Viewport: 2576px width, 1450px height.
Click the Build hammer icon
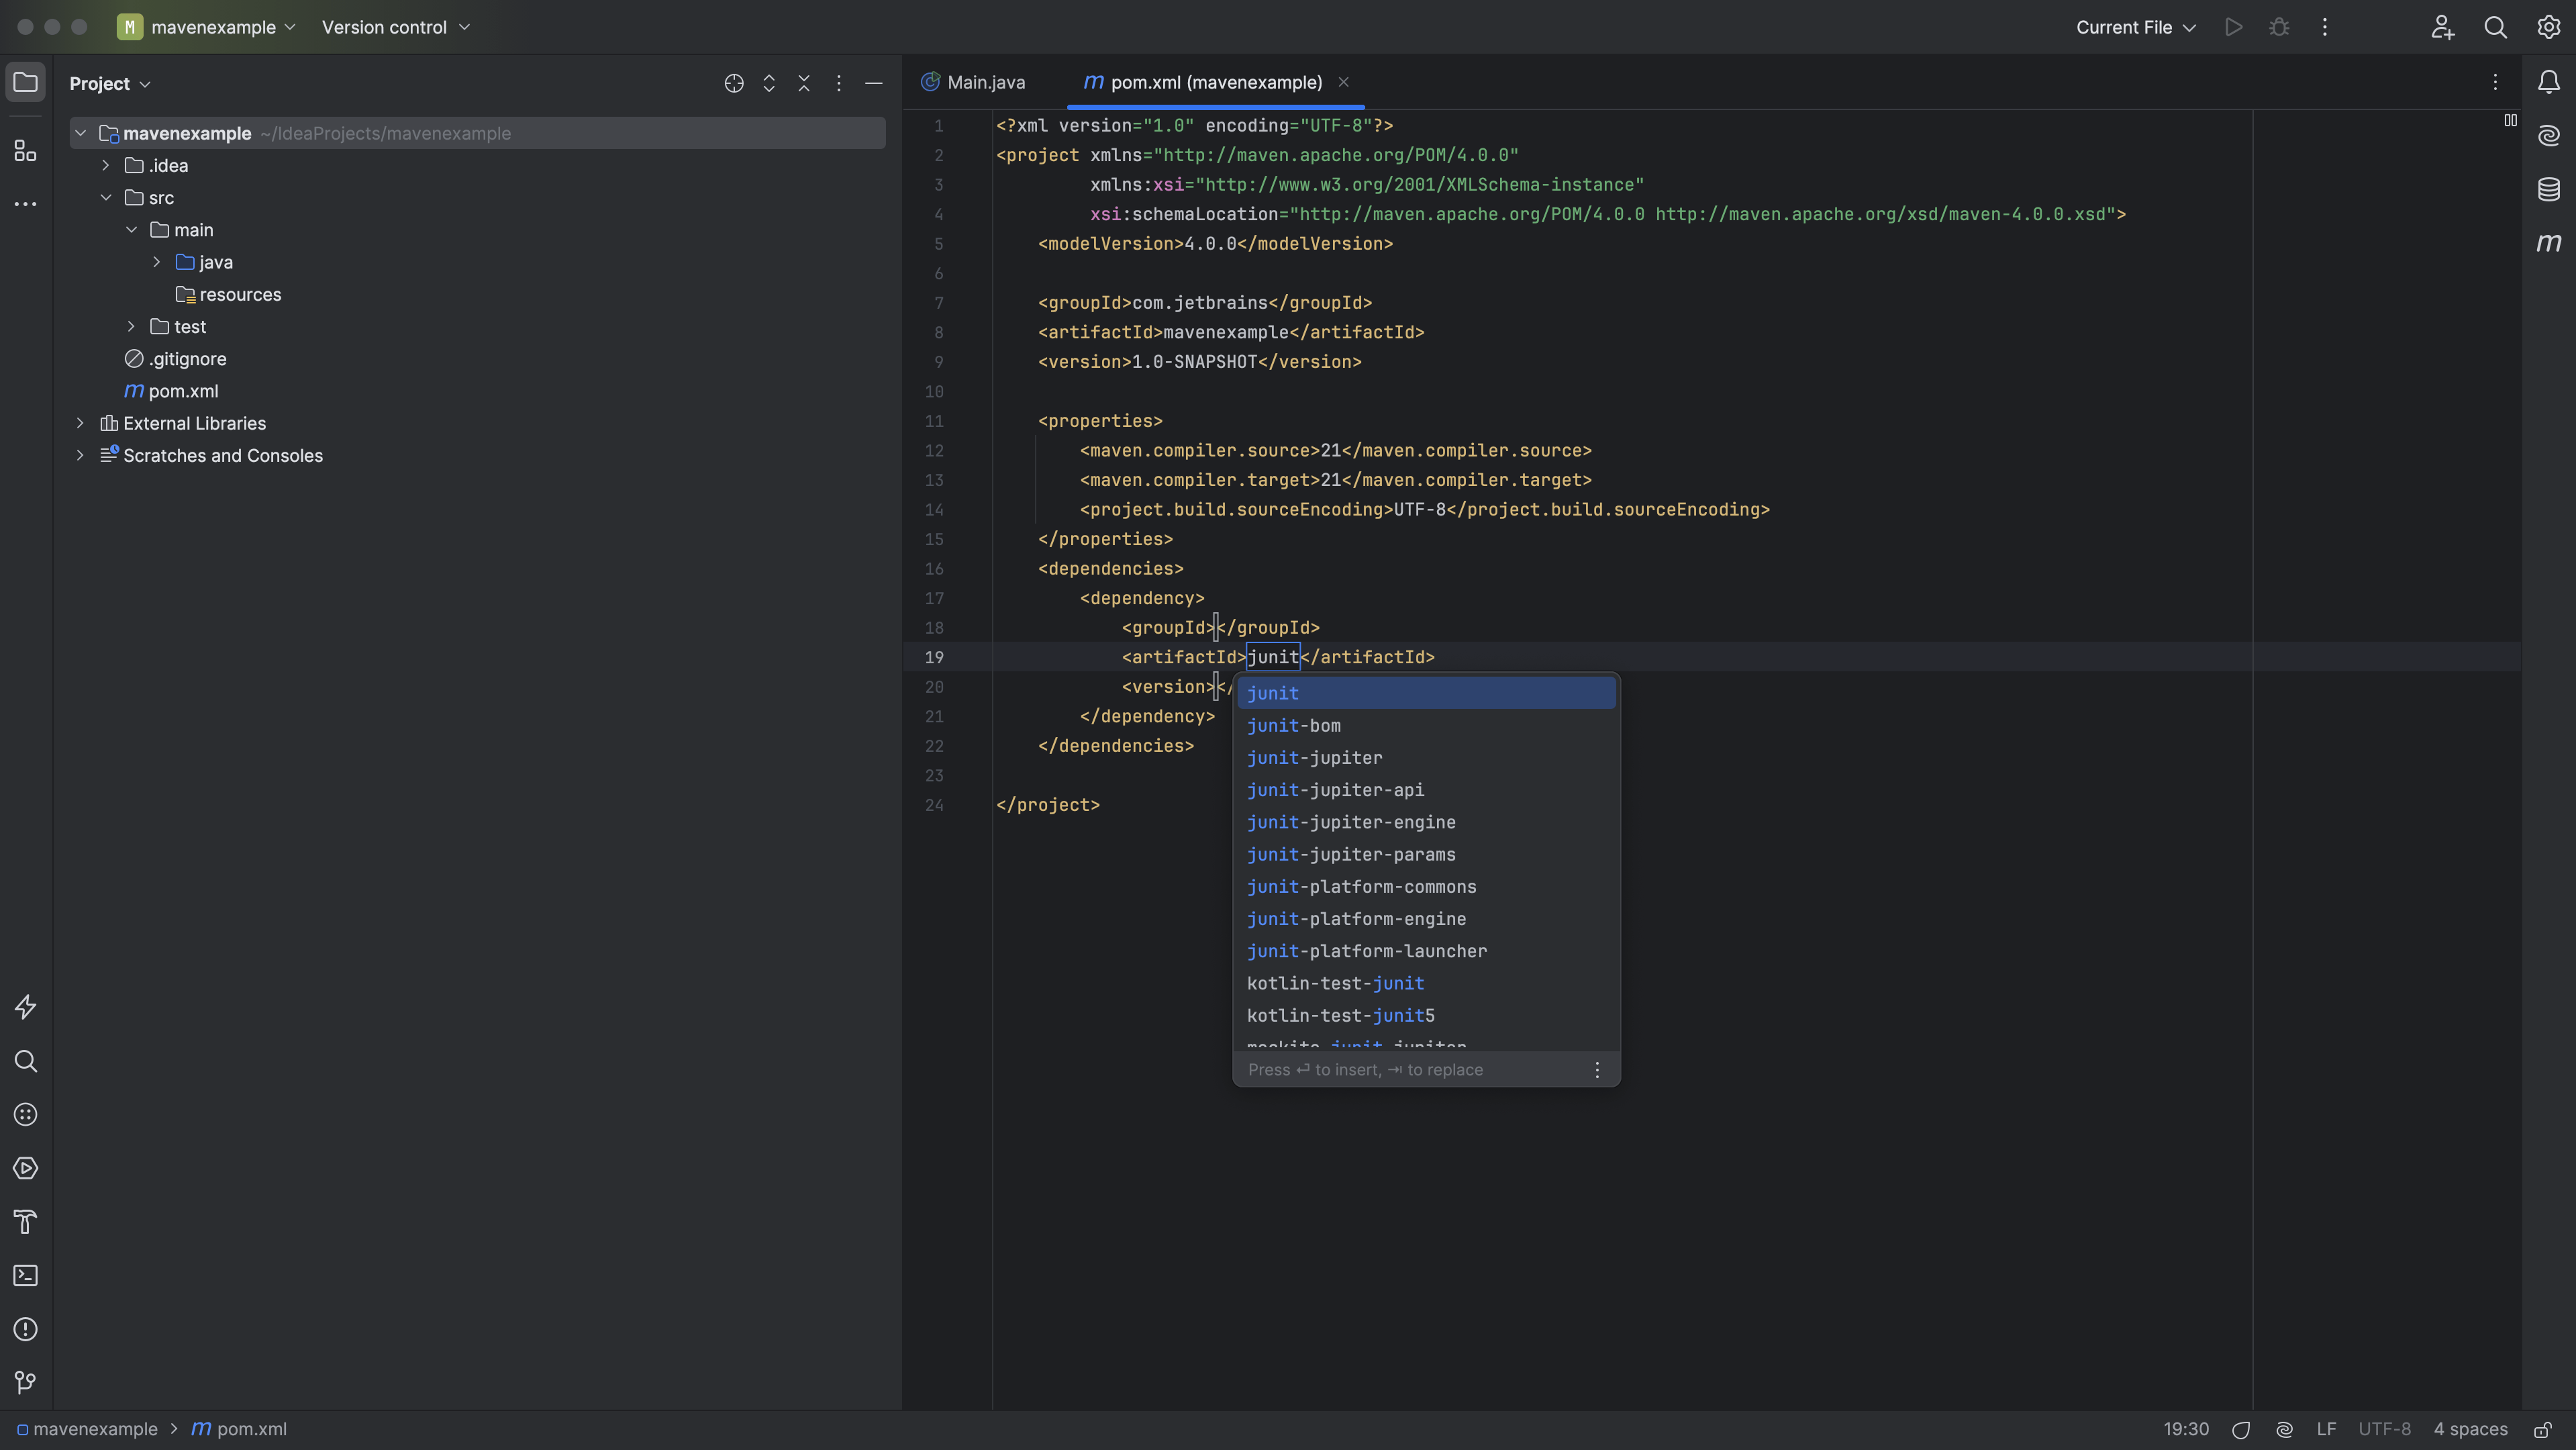pyautogui.click(x=25, y=1221)
